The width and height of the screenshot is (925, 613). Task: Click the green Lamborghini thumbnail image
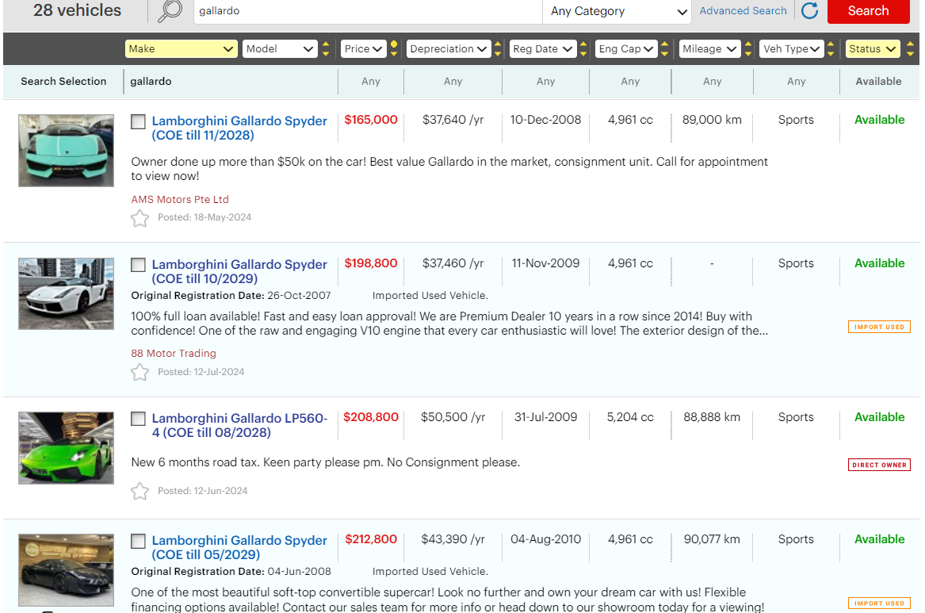click(66, 448)
